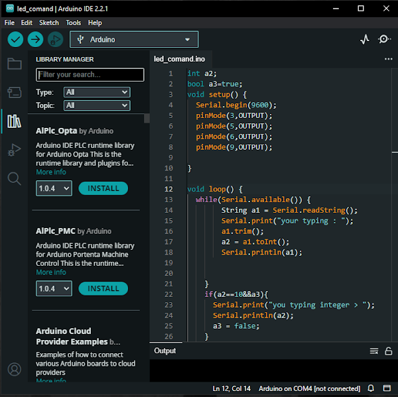
Task: Click the LIBRARY MANAGER heading
Action: click(65, 60)
